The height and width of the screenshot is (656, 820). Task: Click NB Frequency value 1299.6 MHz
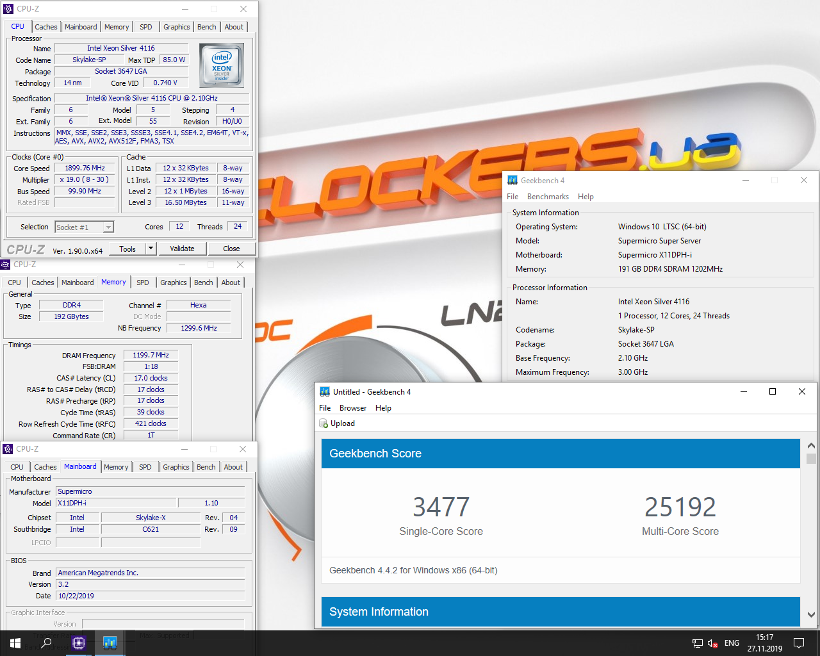[x=199, y=328]
